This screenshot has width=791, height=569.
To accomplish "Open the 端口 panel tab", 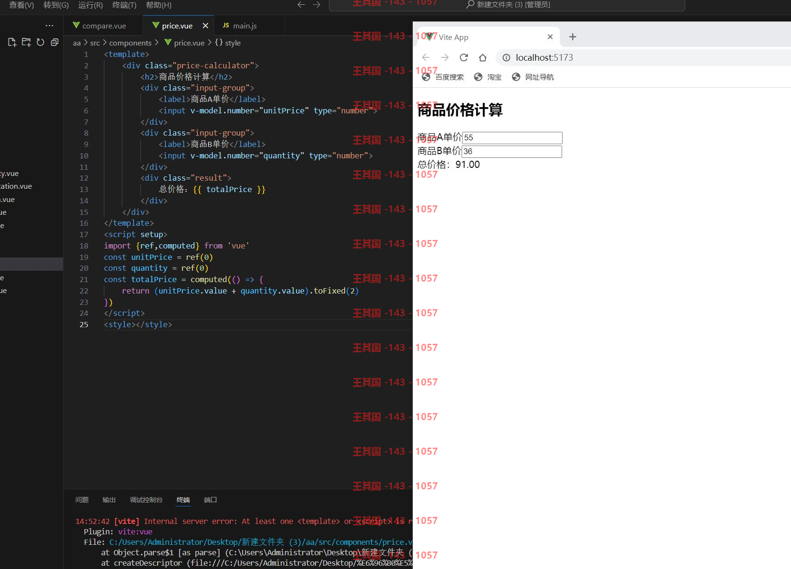I will [210, 500].
